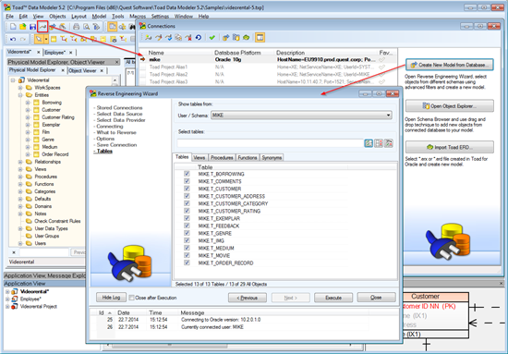Open Connections via the plug toolbar icon
The width and height of the screenshot is (508, 354).
[42, 27]
